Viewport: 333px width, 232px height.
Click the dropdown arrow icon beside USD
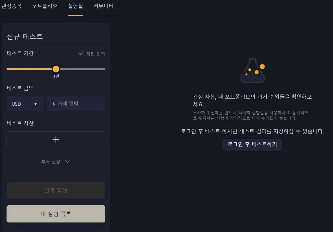pyautogui.click(x=35, y=103)
